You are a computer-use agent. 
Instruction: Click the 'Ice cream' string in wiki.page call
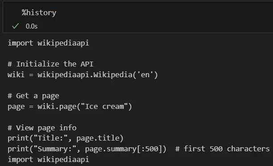click(x=104, y=107)
